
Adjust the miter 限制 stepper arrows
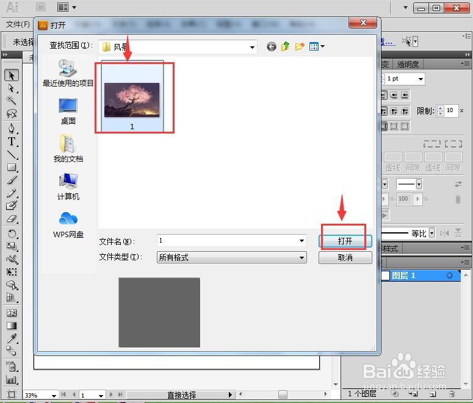(x=441, y=110)
